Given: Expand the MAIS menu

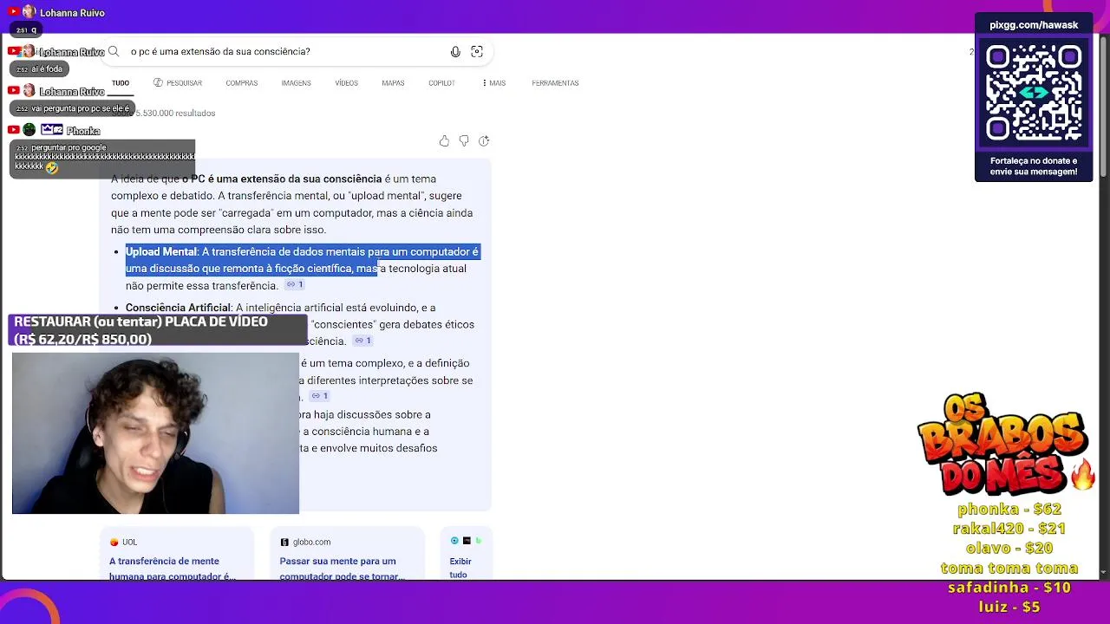Looking at the screenshot, I should pyautogui.click(x=493, y=83).
